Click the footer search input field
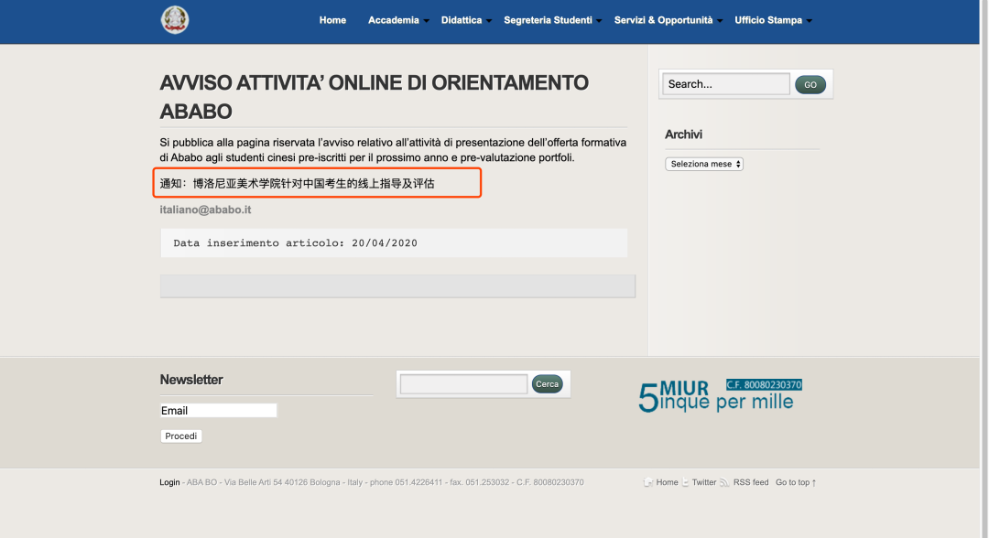This screenshot has width=989, height=538. [x=463, y=384]
